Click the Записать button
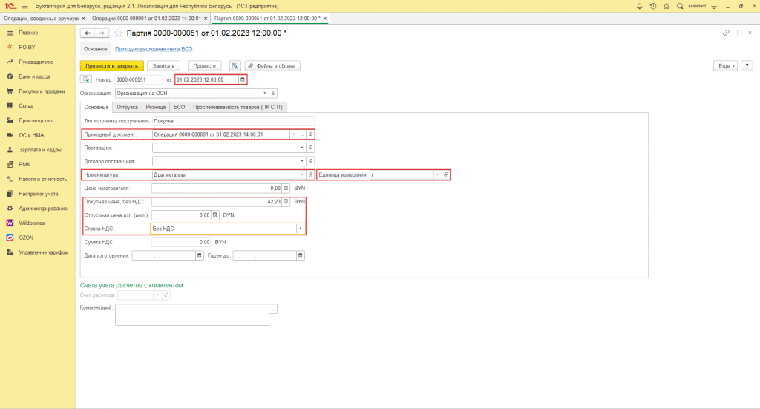Screen dimensions: 760x409 (x=163, y=65)
